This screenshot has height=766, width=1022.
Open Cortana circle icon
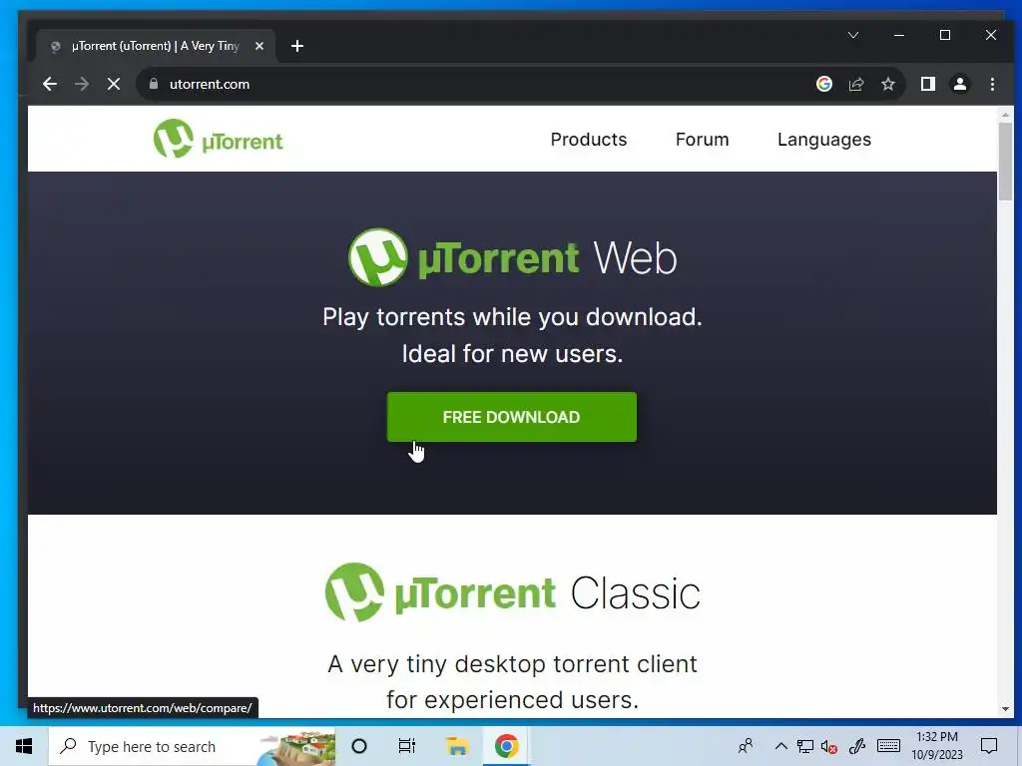tap(359, 746)
